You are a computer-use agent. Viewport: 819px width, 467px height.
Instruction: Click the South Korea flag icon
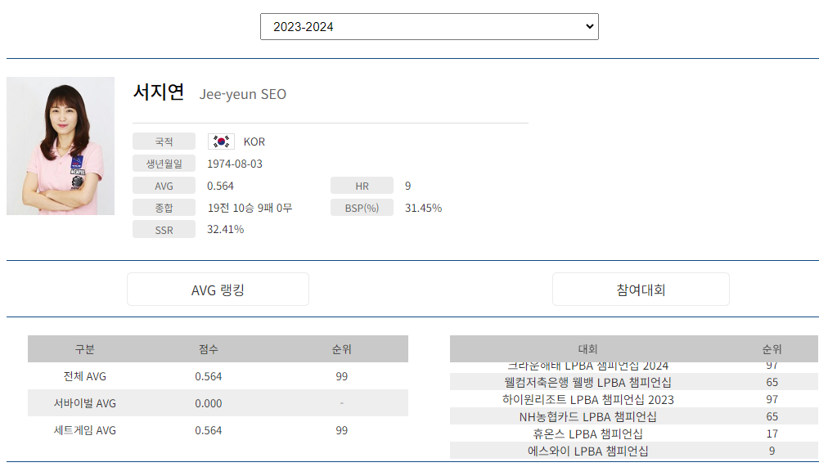click(x=221, y=141)
